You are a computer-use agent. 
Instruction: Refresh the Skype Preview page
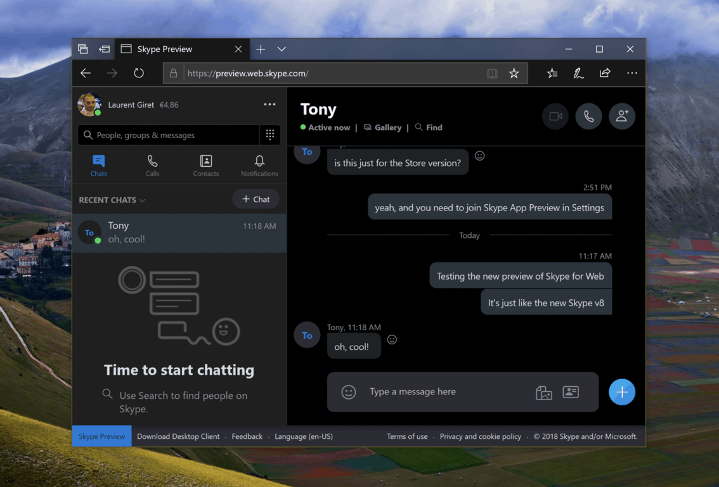138,73
